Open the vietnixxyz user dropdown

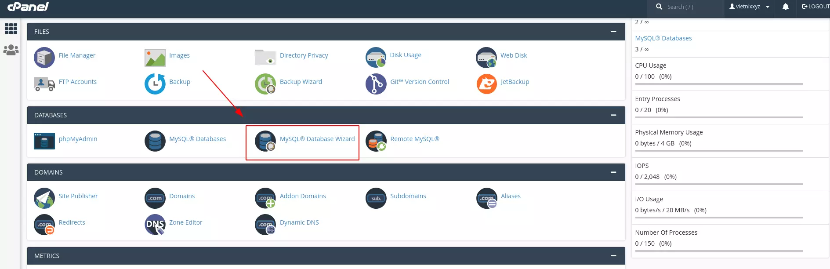[749, 7]
